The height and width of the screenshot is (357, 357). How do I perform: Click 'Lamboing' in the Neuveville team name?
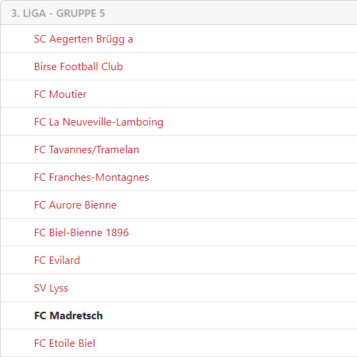pos(140,123)
